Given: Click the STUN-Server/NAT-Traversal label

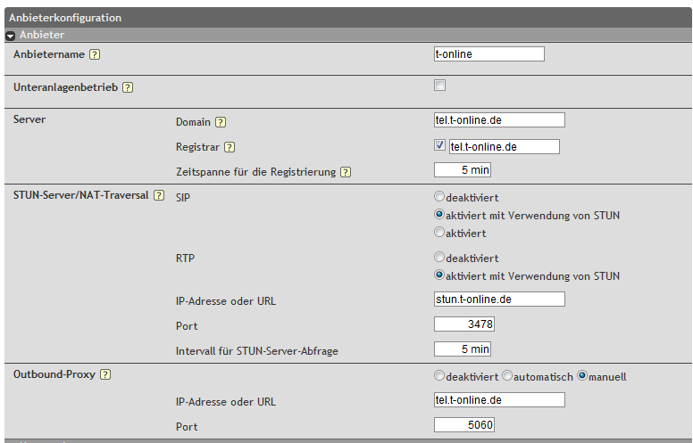Looking at the screenshot, I should [81, 195].
